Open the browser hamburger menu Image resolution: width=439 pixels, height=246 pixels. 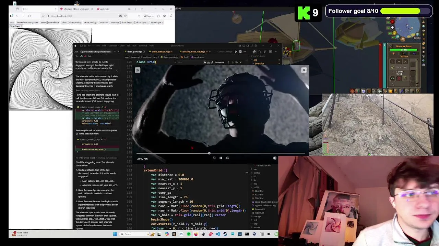tap(171, 16)
